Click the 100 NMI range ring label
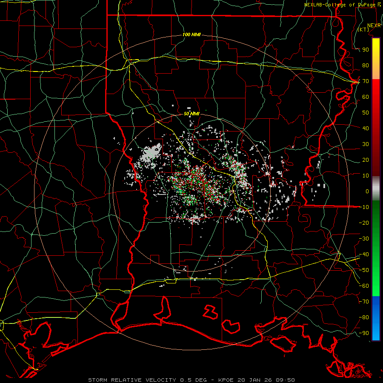Screen dimensions: 383x383 pos(191,34)
